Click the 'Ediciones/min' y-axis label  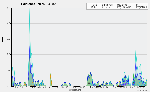[2, 47]
